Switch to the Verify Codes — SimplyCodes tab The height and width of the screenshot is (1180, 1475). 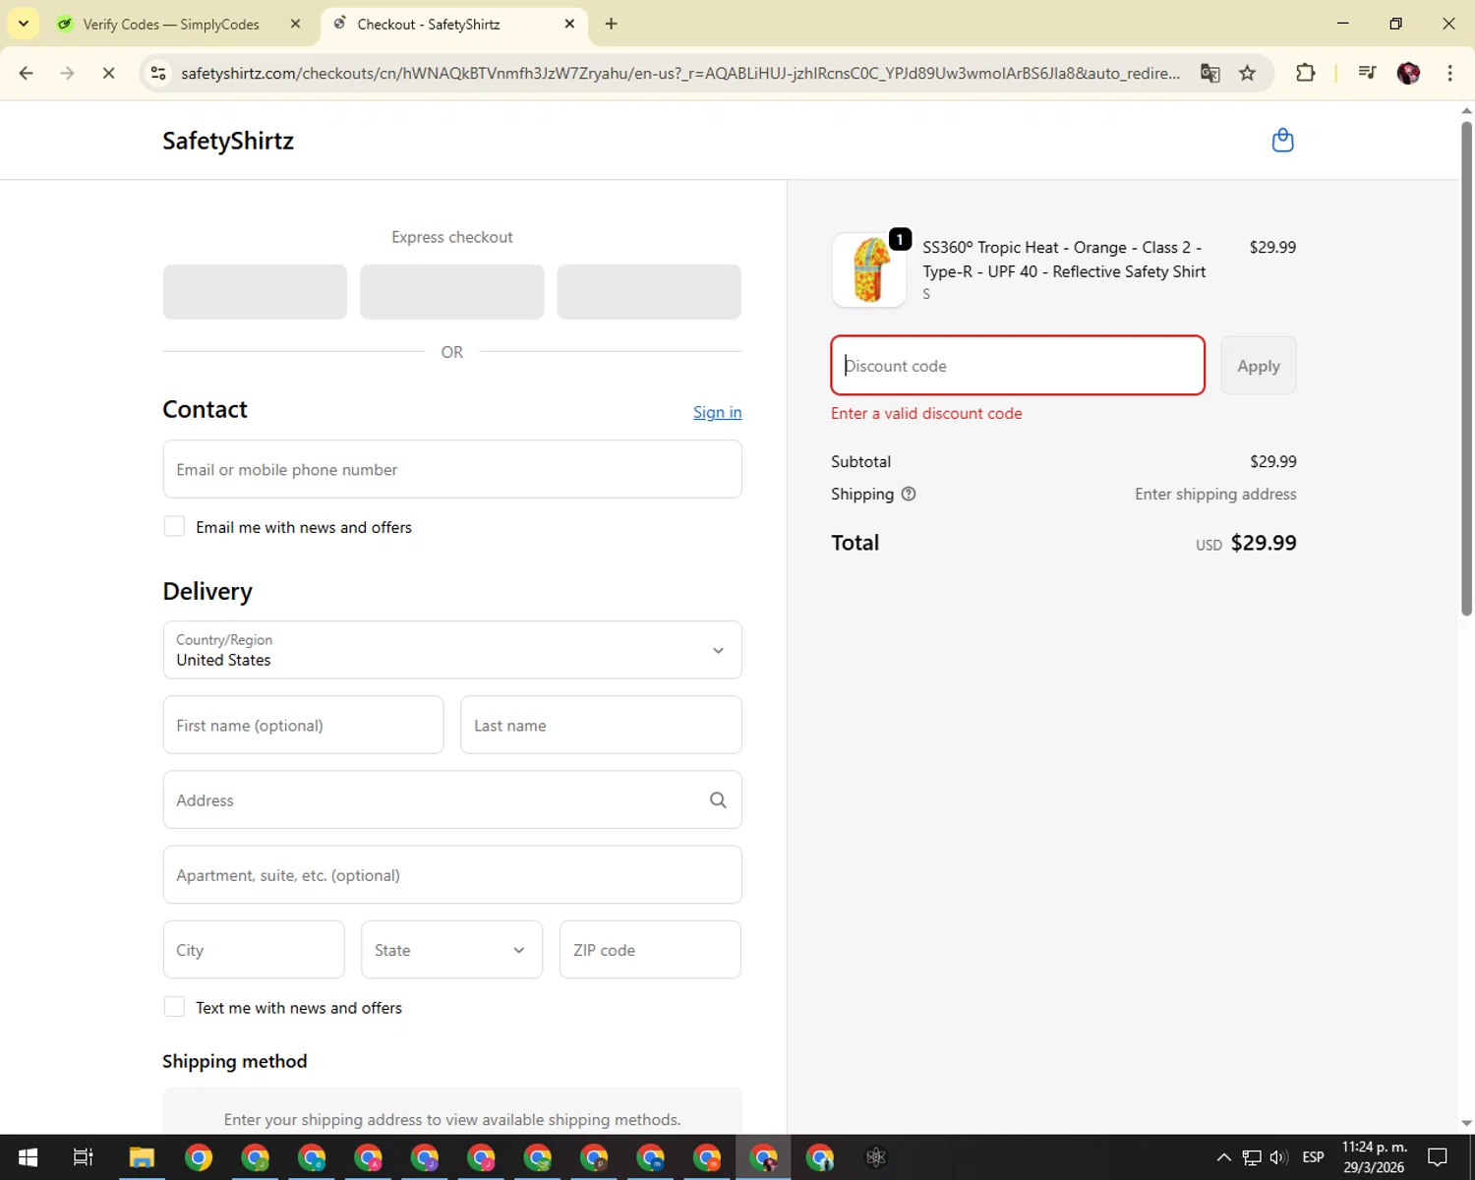coord(169,24)
